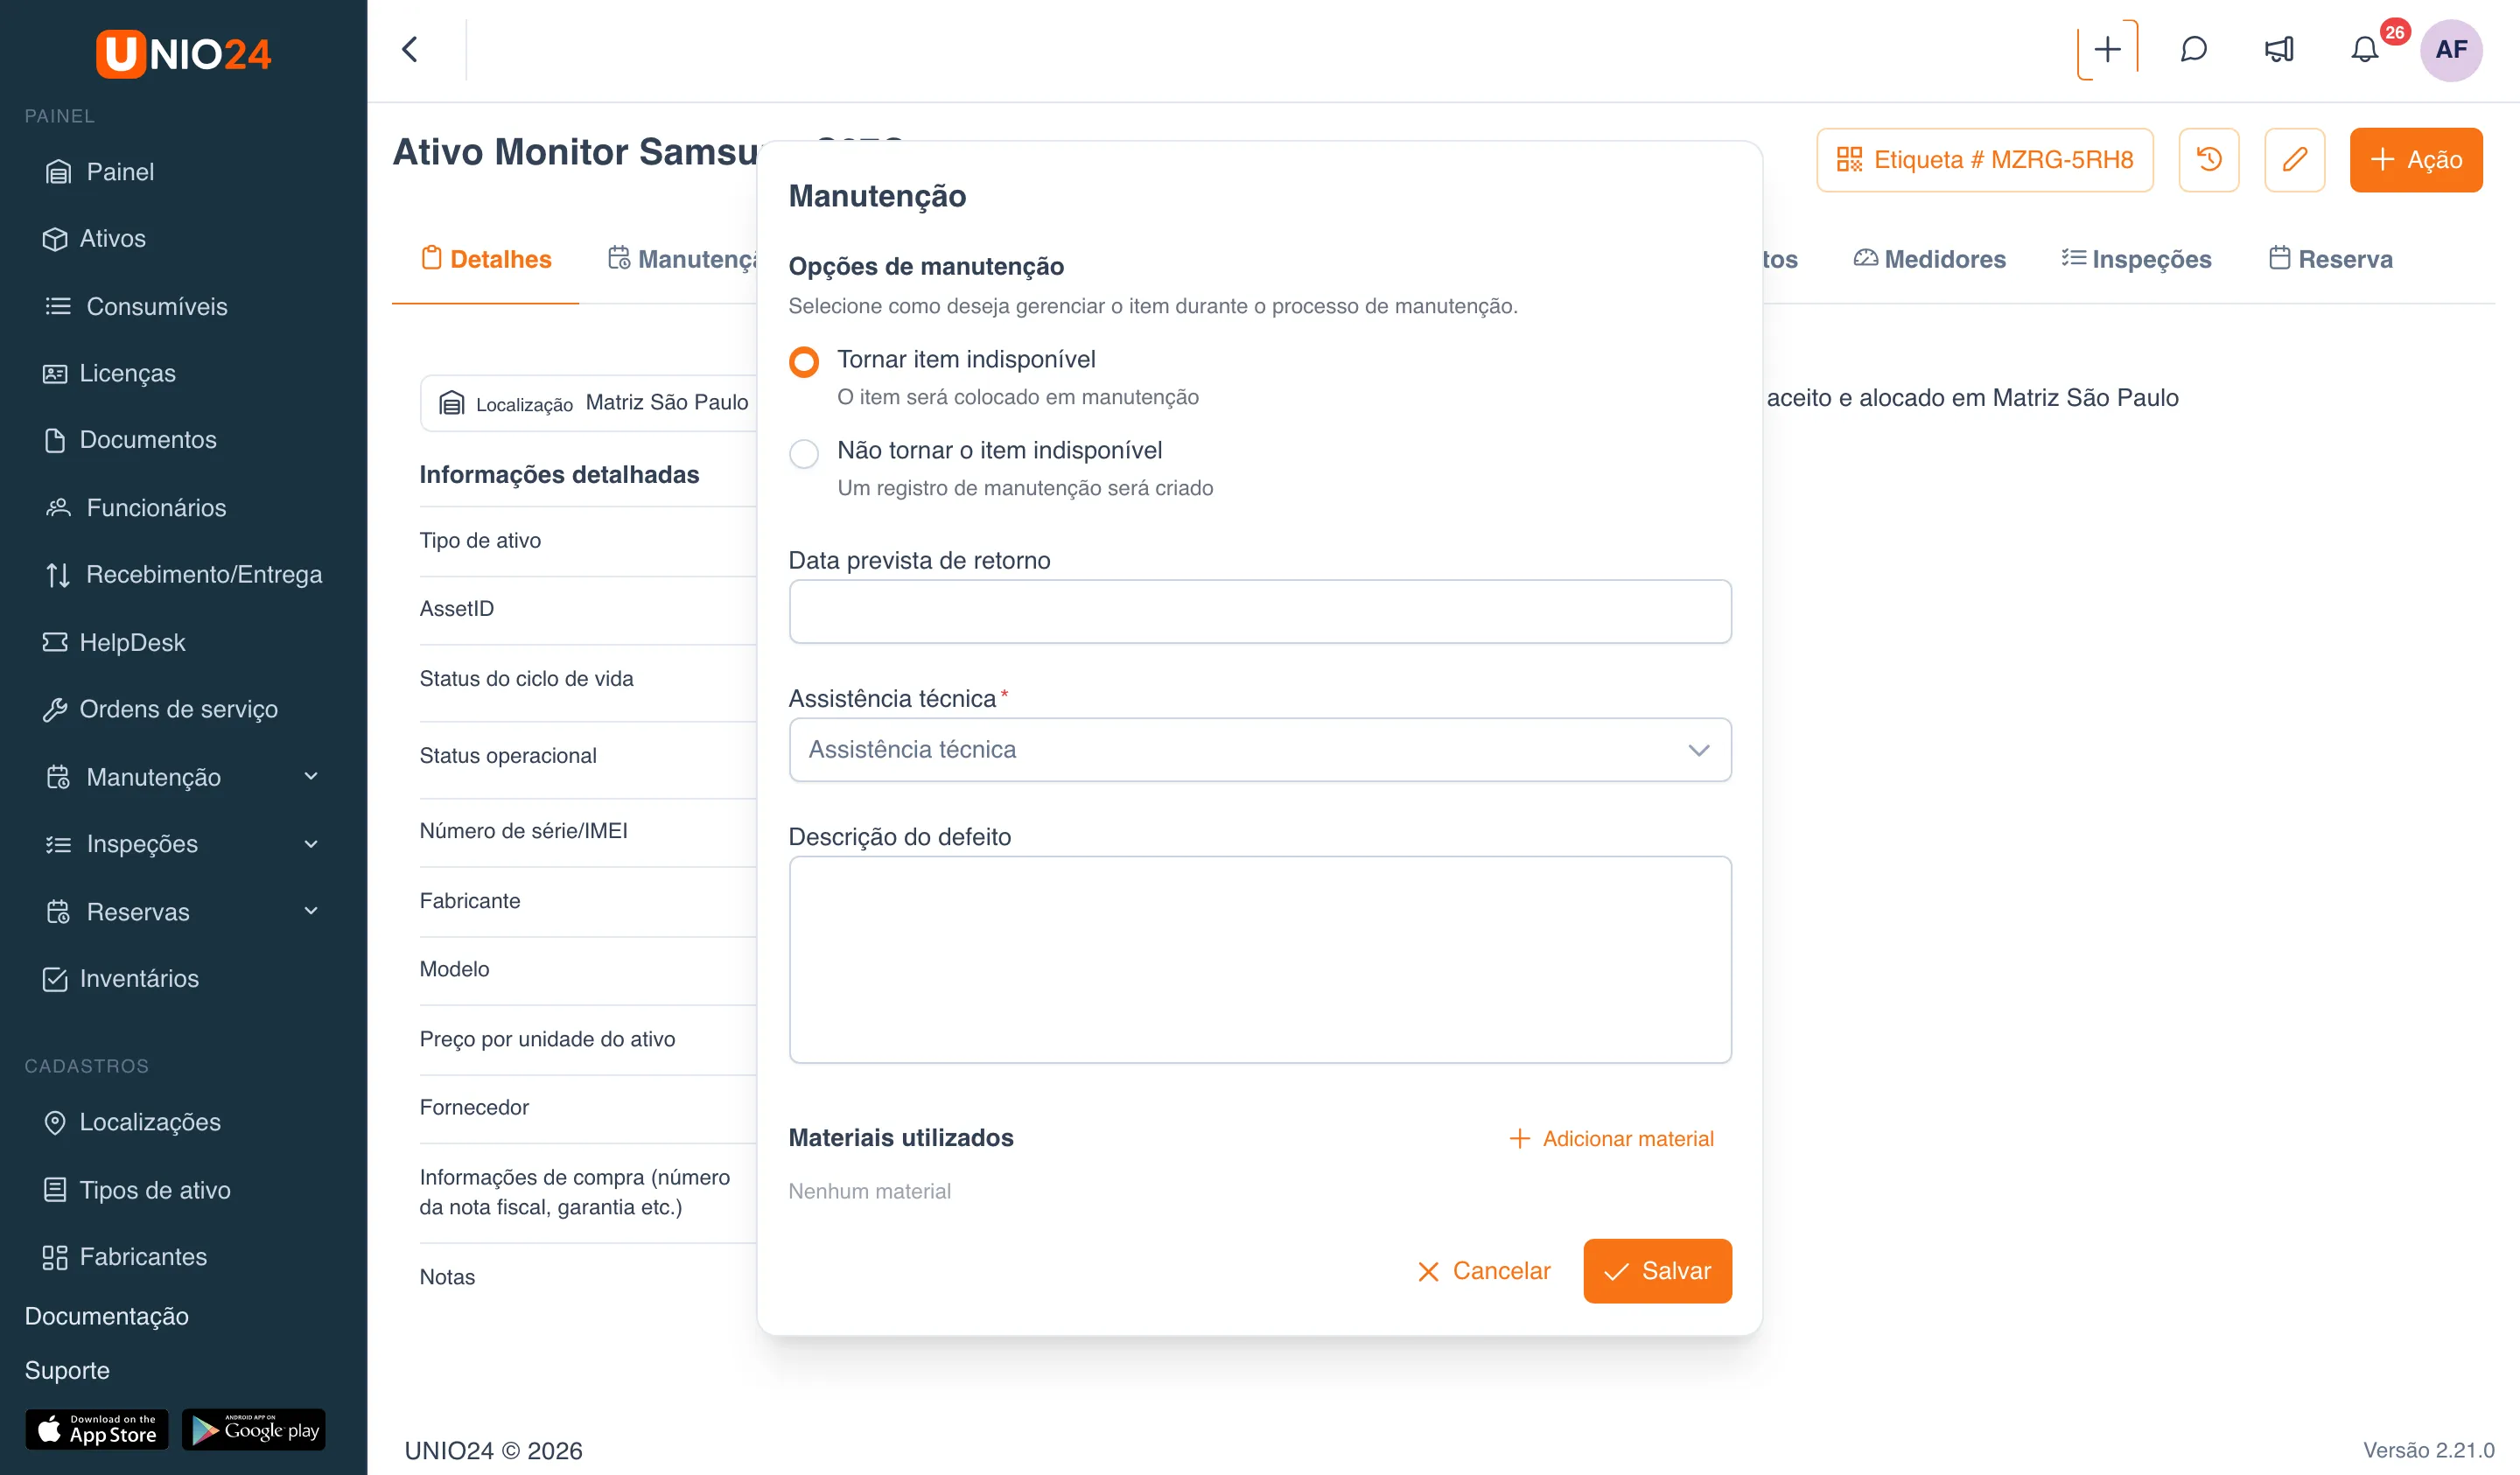Click the history clock icon button

2209,159
